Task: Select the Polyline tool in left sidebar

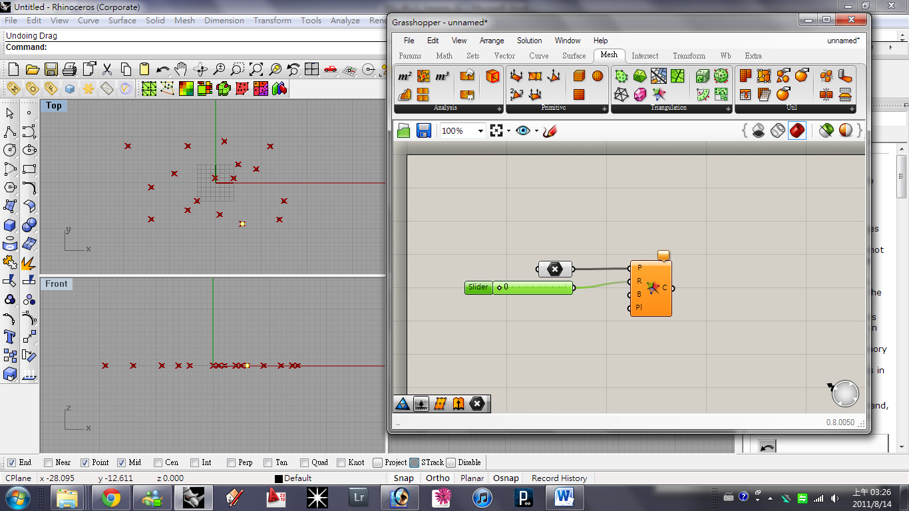Action: [10, 132]
